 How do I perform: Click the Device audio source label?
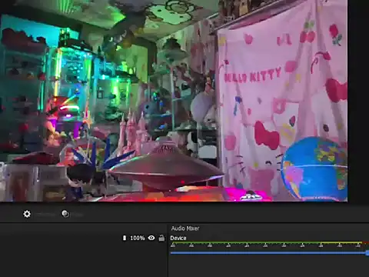pyautogui.click(x=178, y=238)
